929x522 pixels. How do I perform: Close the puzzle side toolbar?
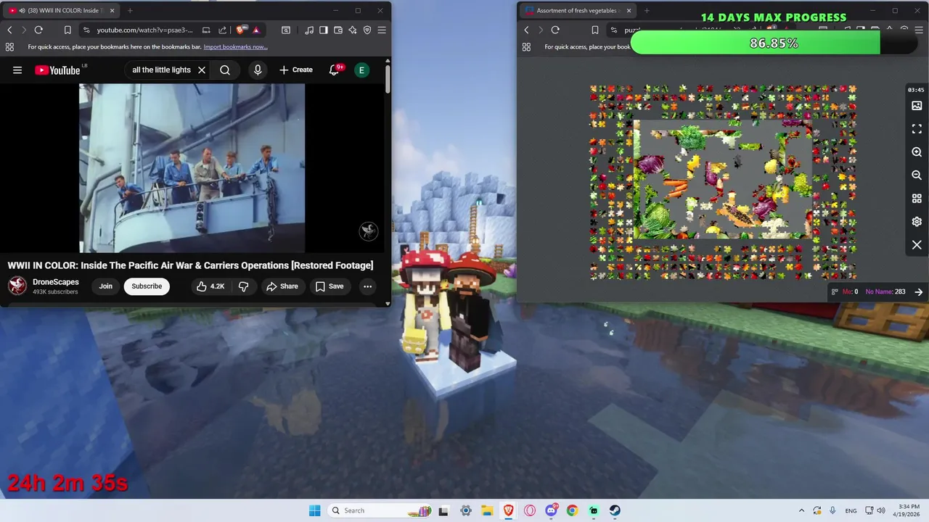(x=917, y=245)
